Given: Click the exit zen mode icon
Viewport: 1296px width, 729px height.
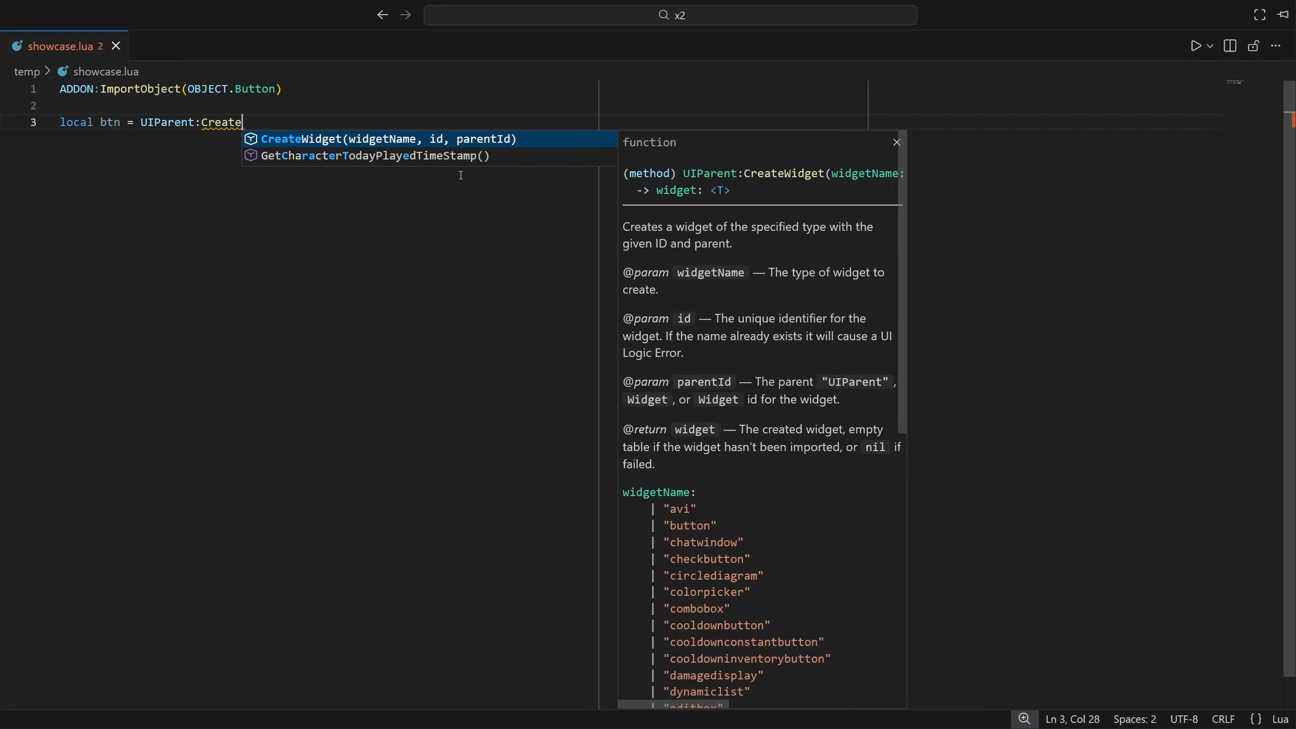Looking at the screenshot, I should [1284, 15].
